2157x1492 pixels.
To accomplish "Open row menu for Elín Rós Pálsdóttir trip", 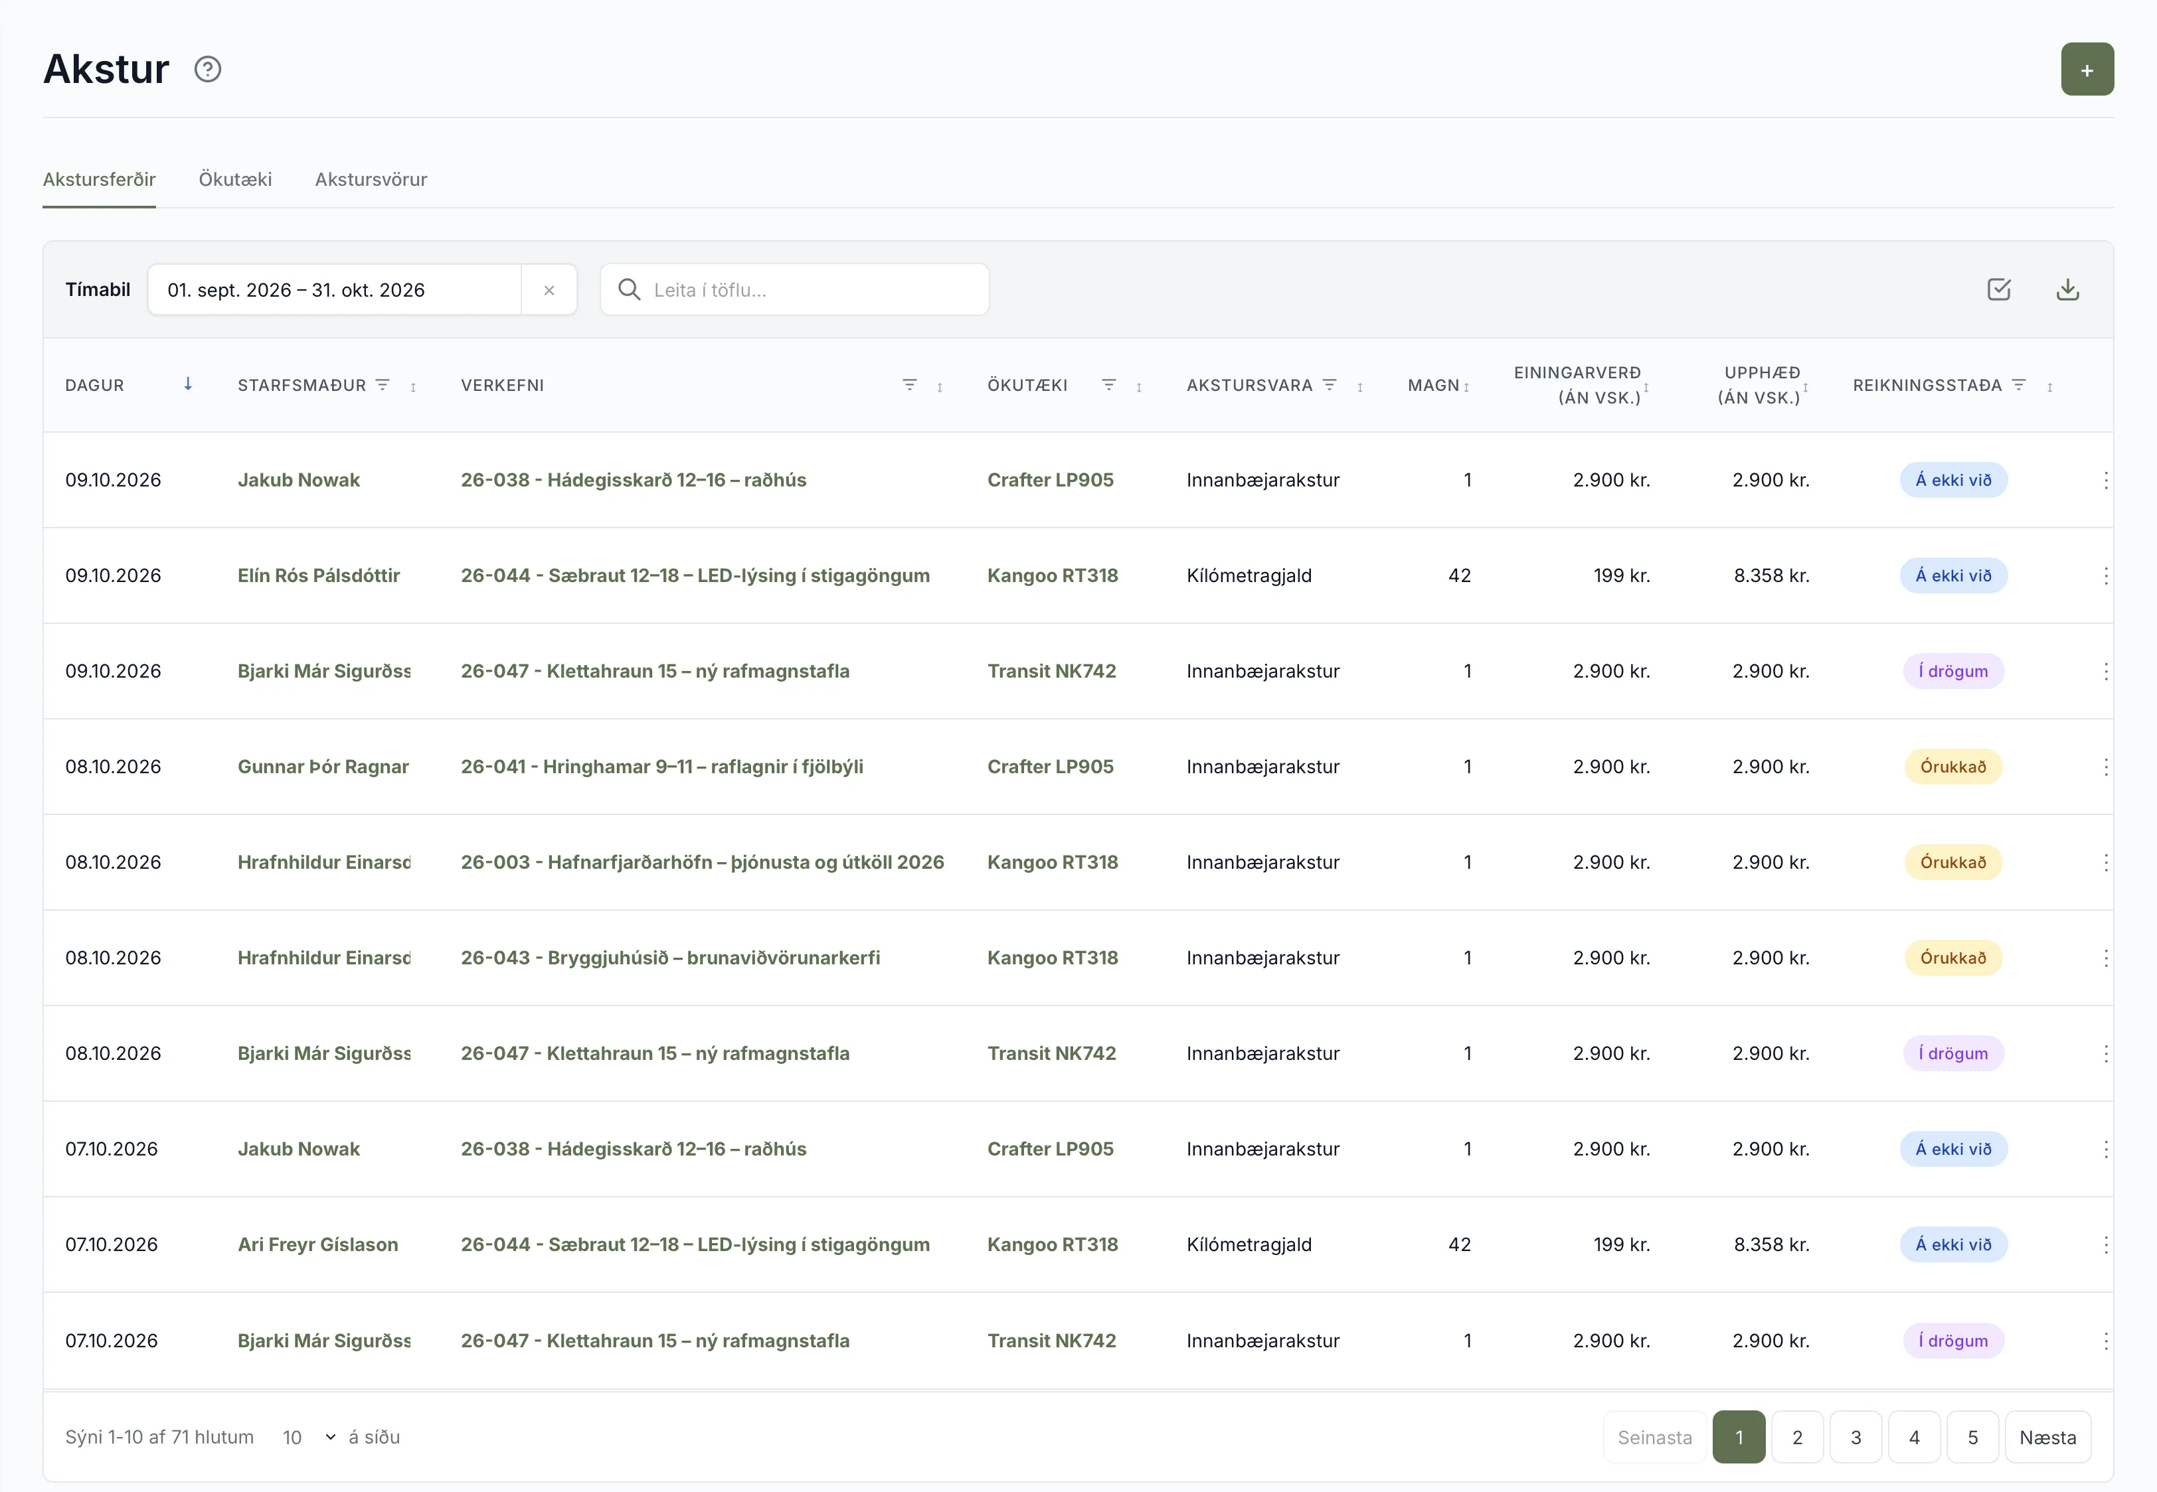I will [2105, 576].
